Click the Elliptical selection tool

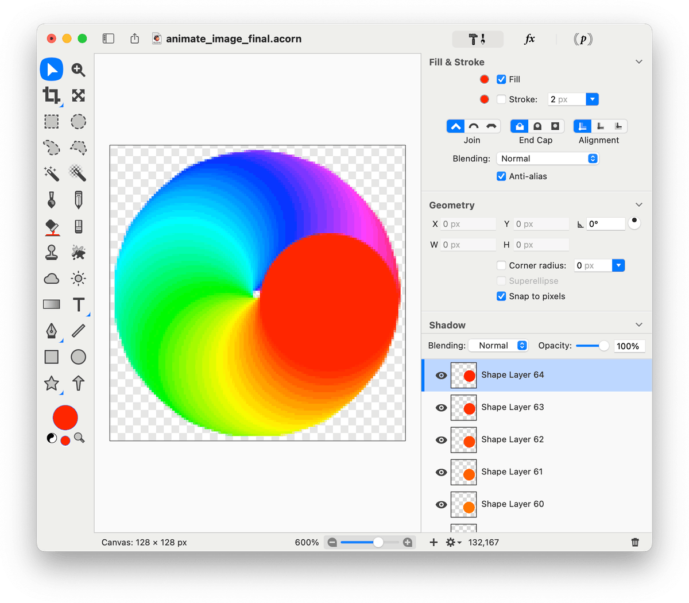click(78, 122)
